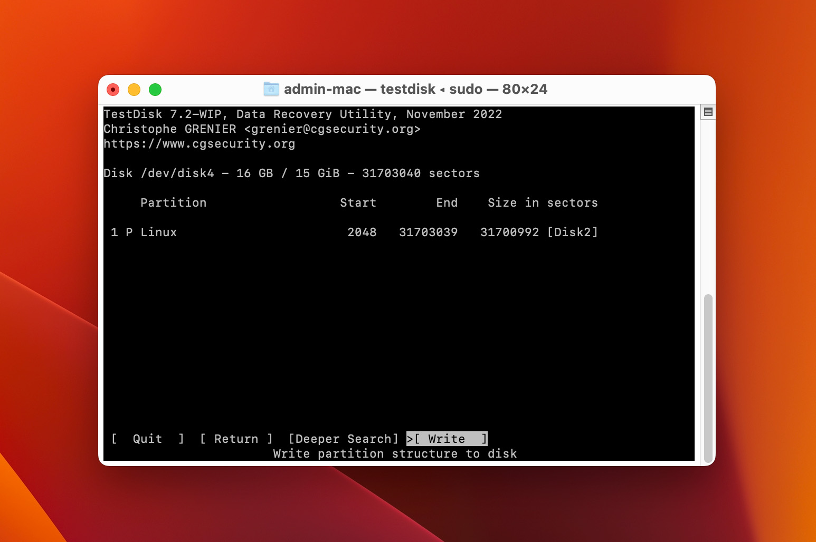Click the End column header
This screenshot has width=816, height=542.
(447, 202)
